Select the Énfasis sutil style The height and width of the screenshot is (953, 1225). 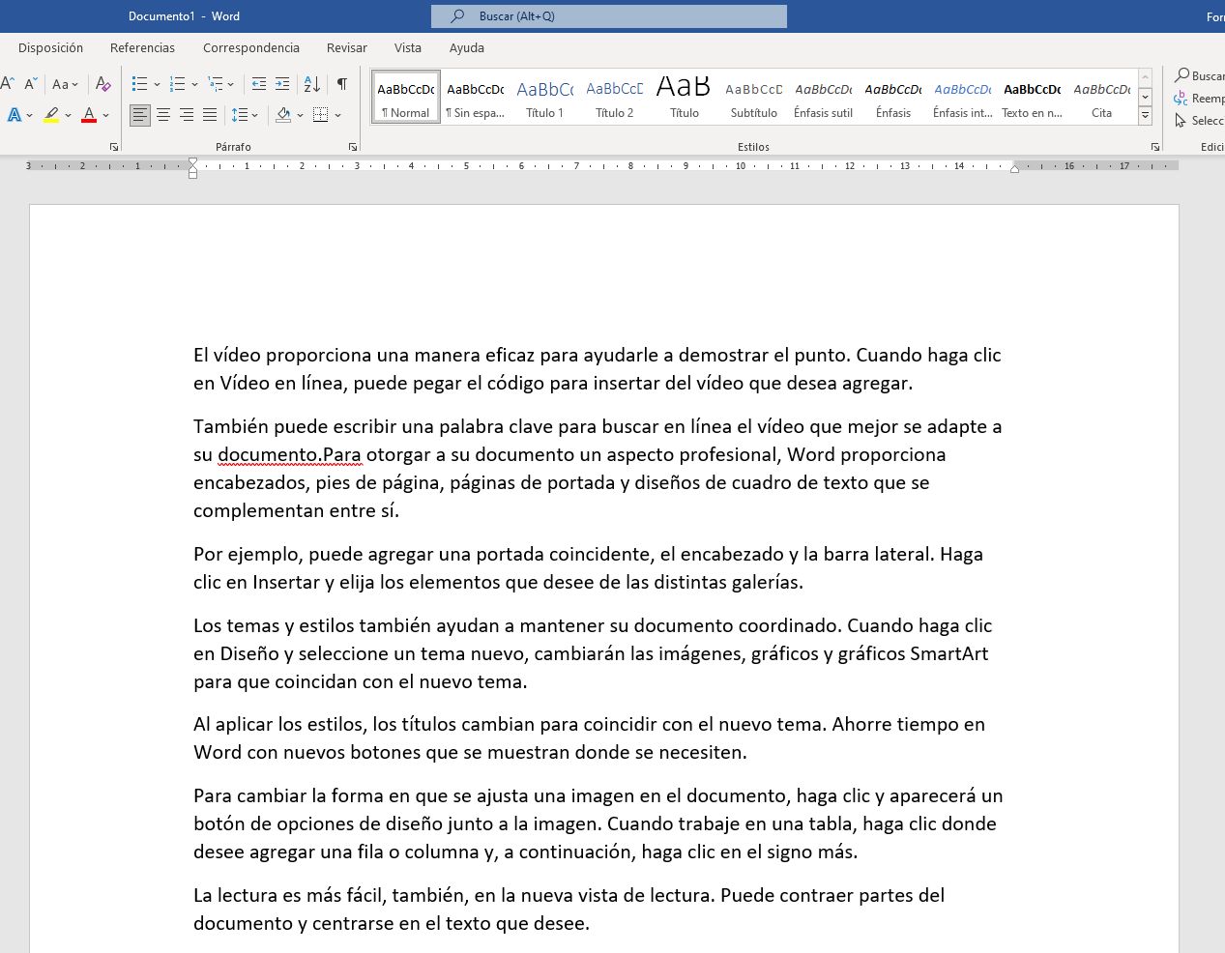(823, 97)
